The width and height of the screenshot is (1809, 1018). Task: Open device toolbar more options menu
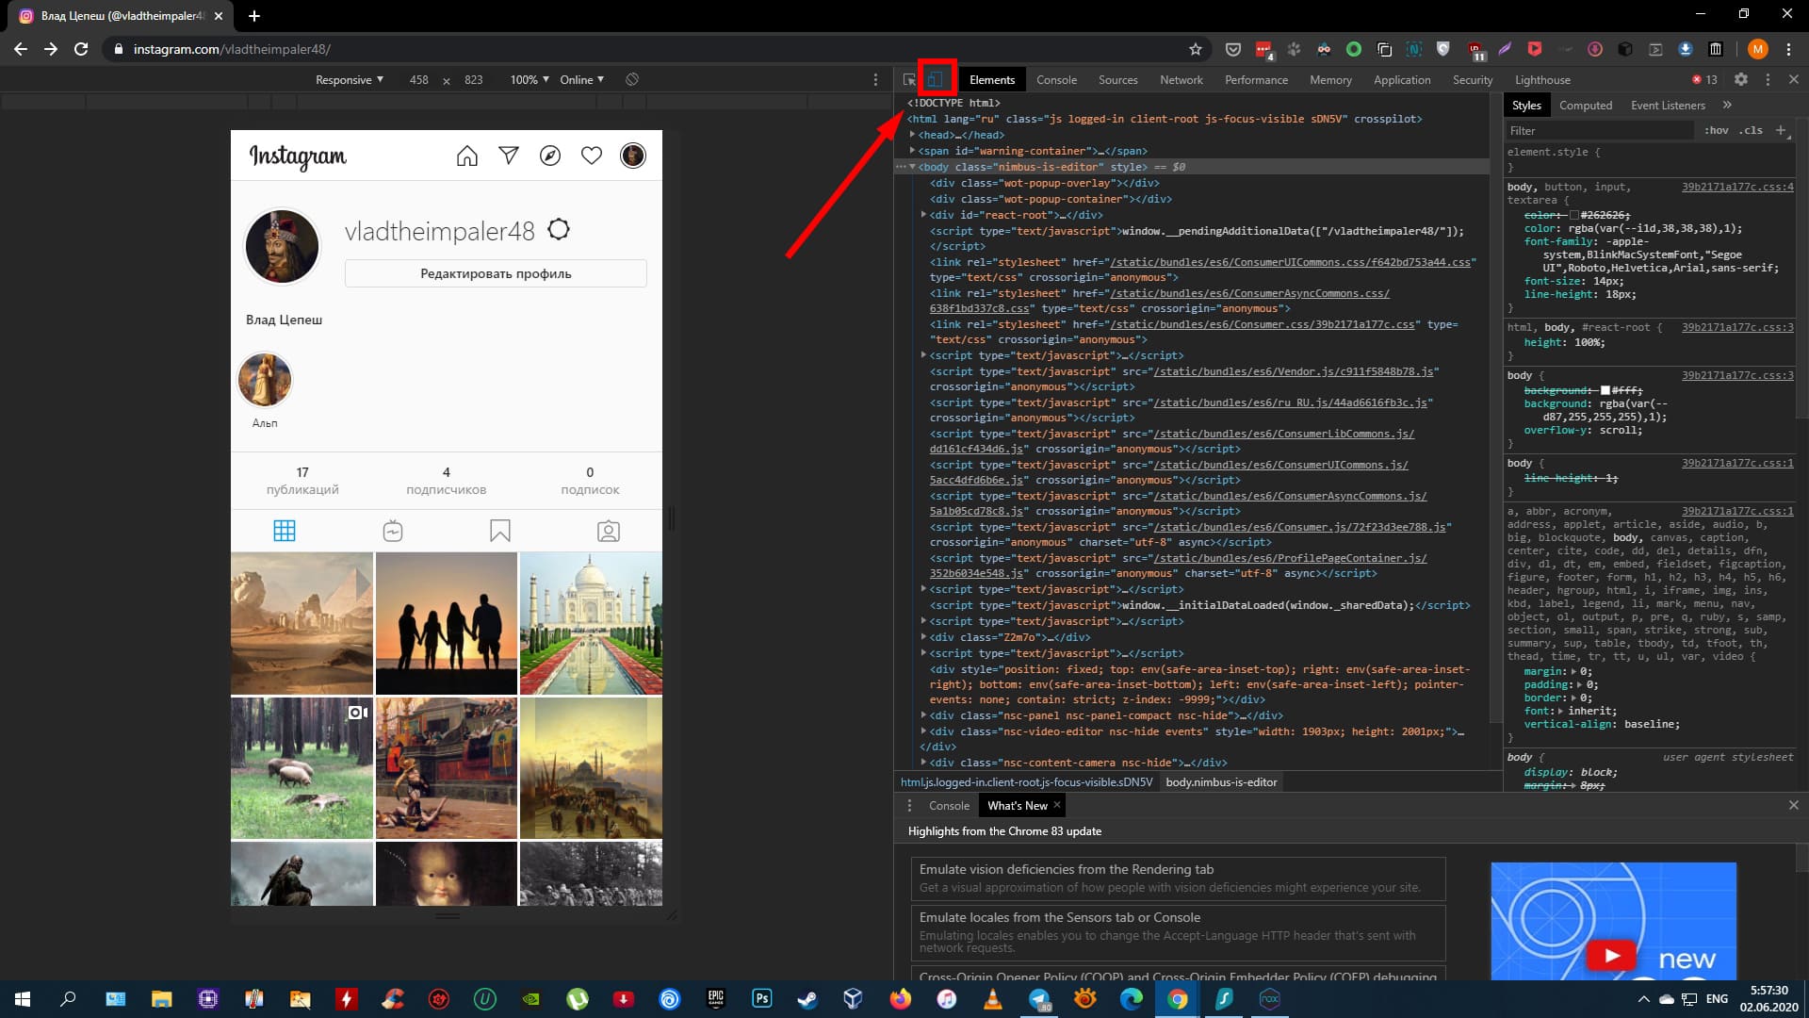click(x=875, y=79)
